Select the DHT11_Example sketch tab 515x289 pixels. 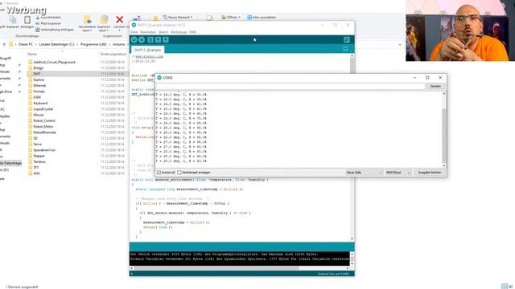(x=147, y=50)
